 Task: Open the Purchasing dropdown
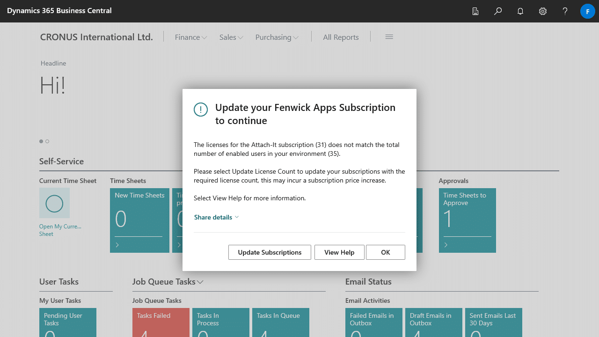tap(277, 37)
